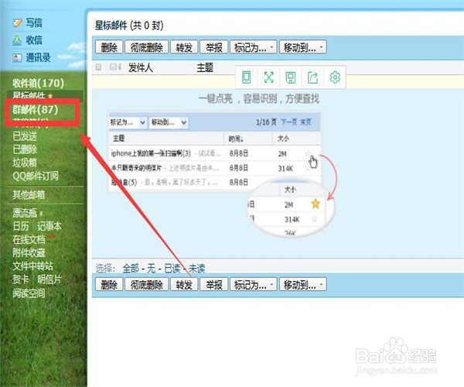This screenshot has height=387, width=464.
Task: Open QQ邮件订阅 in sidebar
Action: pyautogui.click(x=36, y=176)
